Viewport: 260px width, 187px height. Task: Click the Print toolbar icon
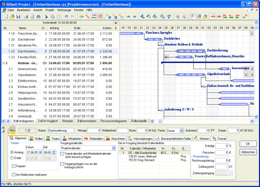26,17
